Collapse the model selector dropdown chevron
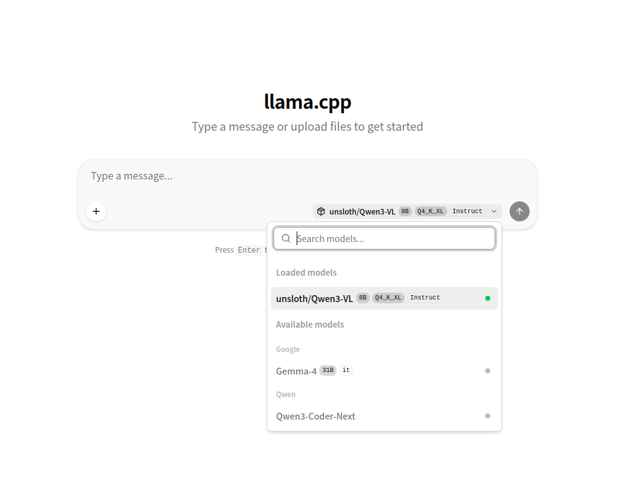This screenshot has height=489, width=637. (x=493, y=211)
